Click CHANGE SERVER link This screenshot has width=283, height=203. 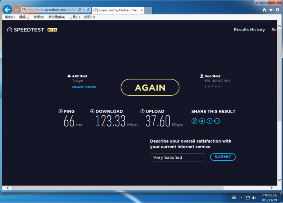click(x=84, y=87)
